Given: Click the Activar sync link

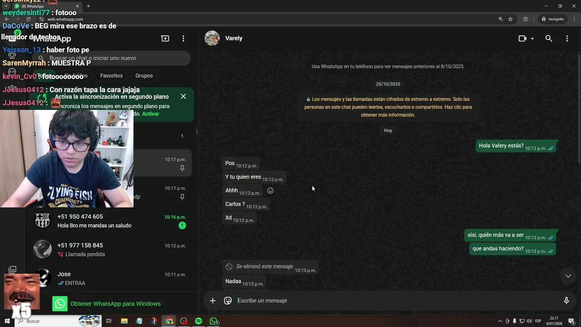Looking at the screenshot, I should point(150,114).
